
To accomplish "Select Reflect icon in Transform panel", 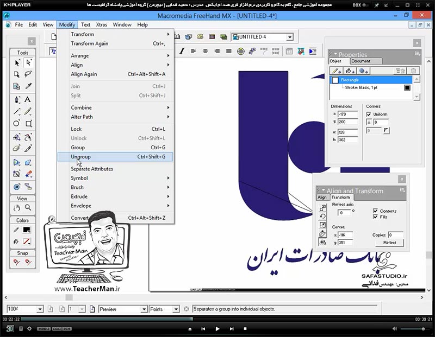I will point(322,242).
